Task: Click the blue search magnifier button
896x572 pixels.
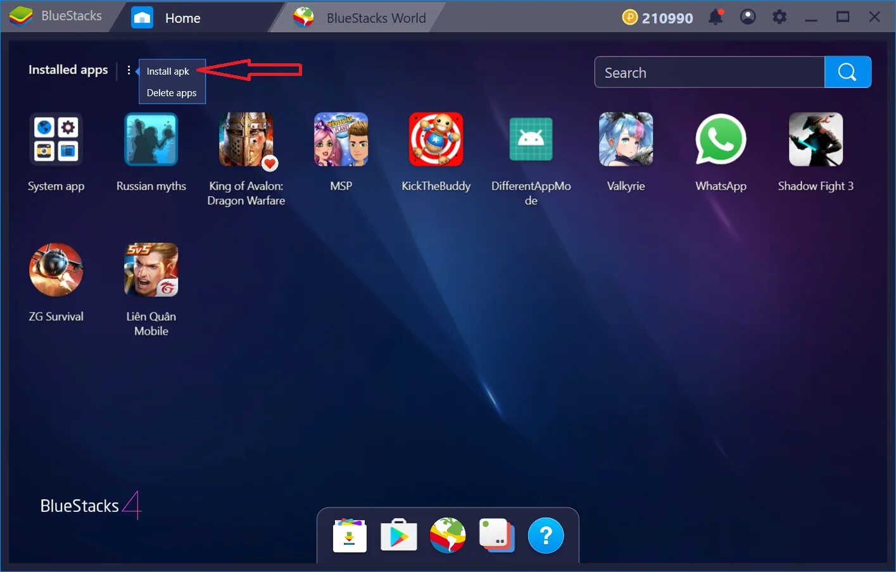Action: [x=848, y=72]
